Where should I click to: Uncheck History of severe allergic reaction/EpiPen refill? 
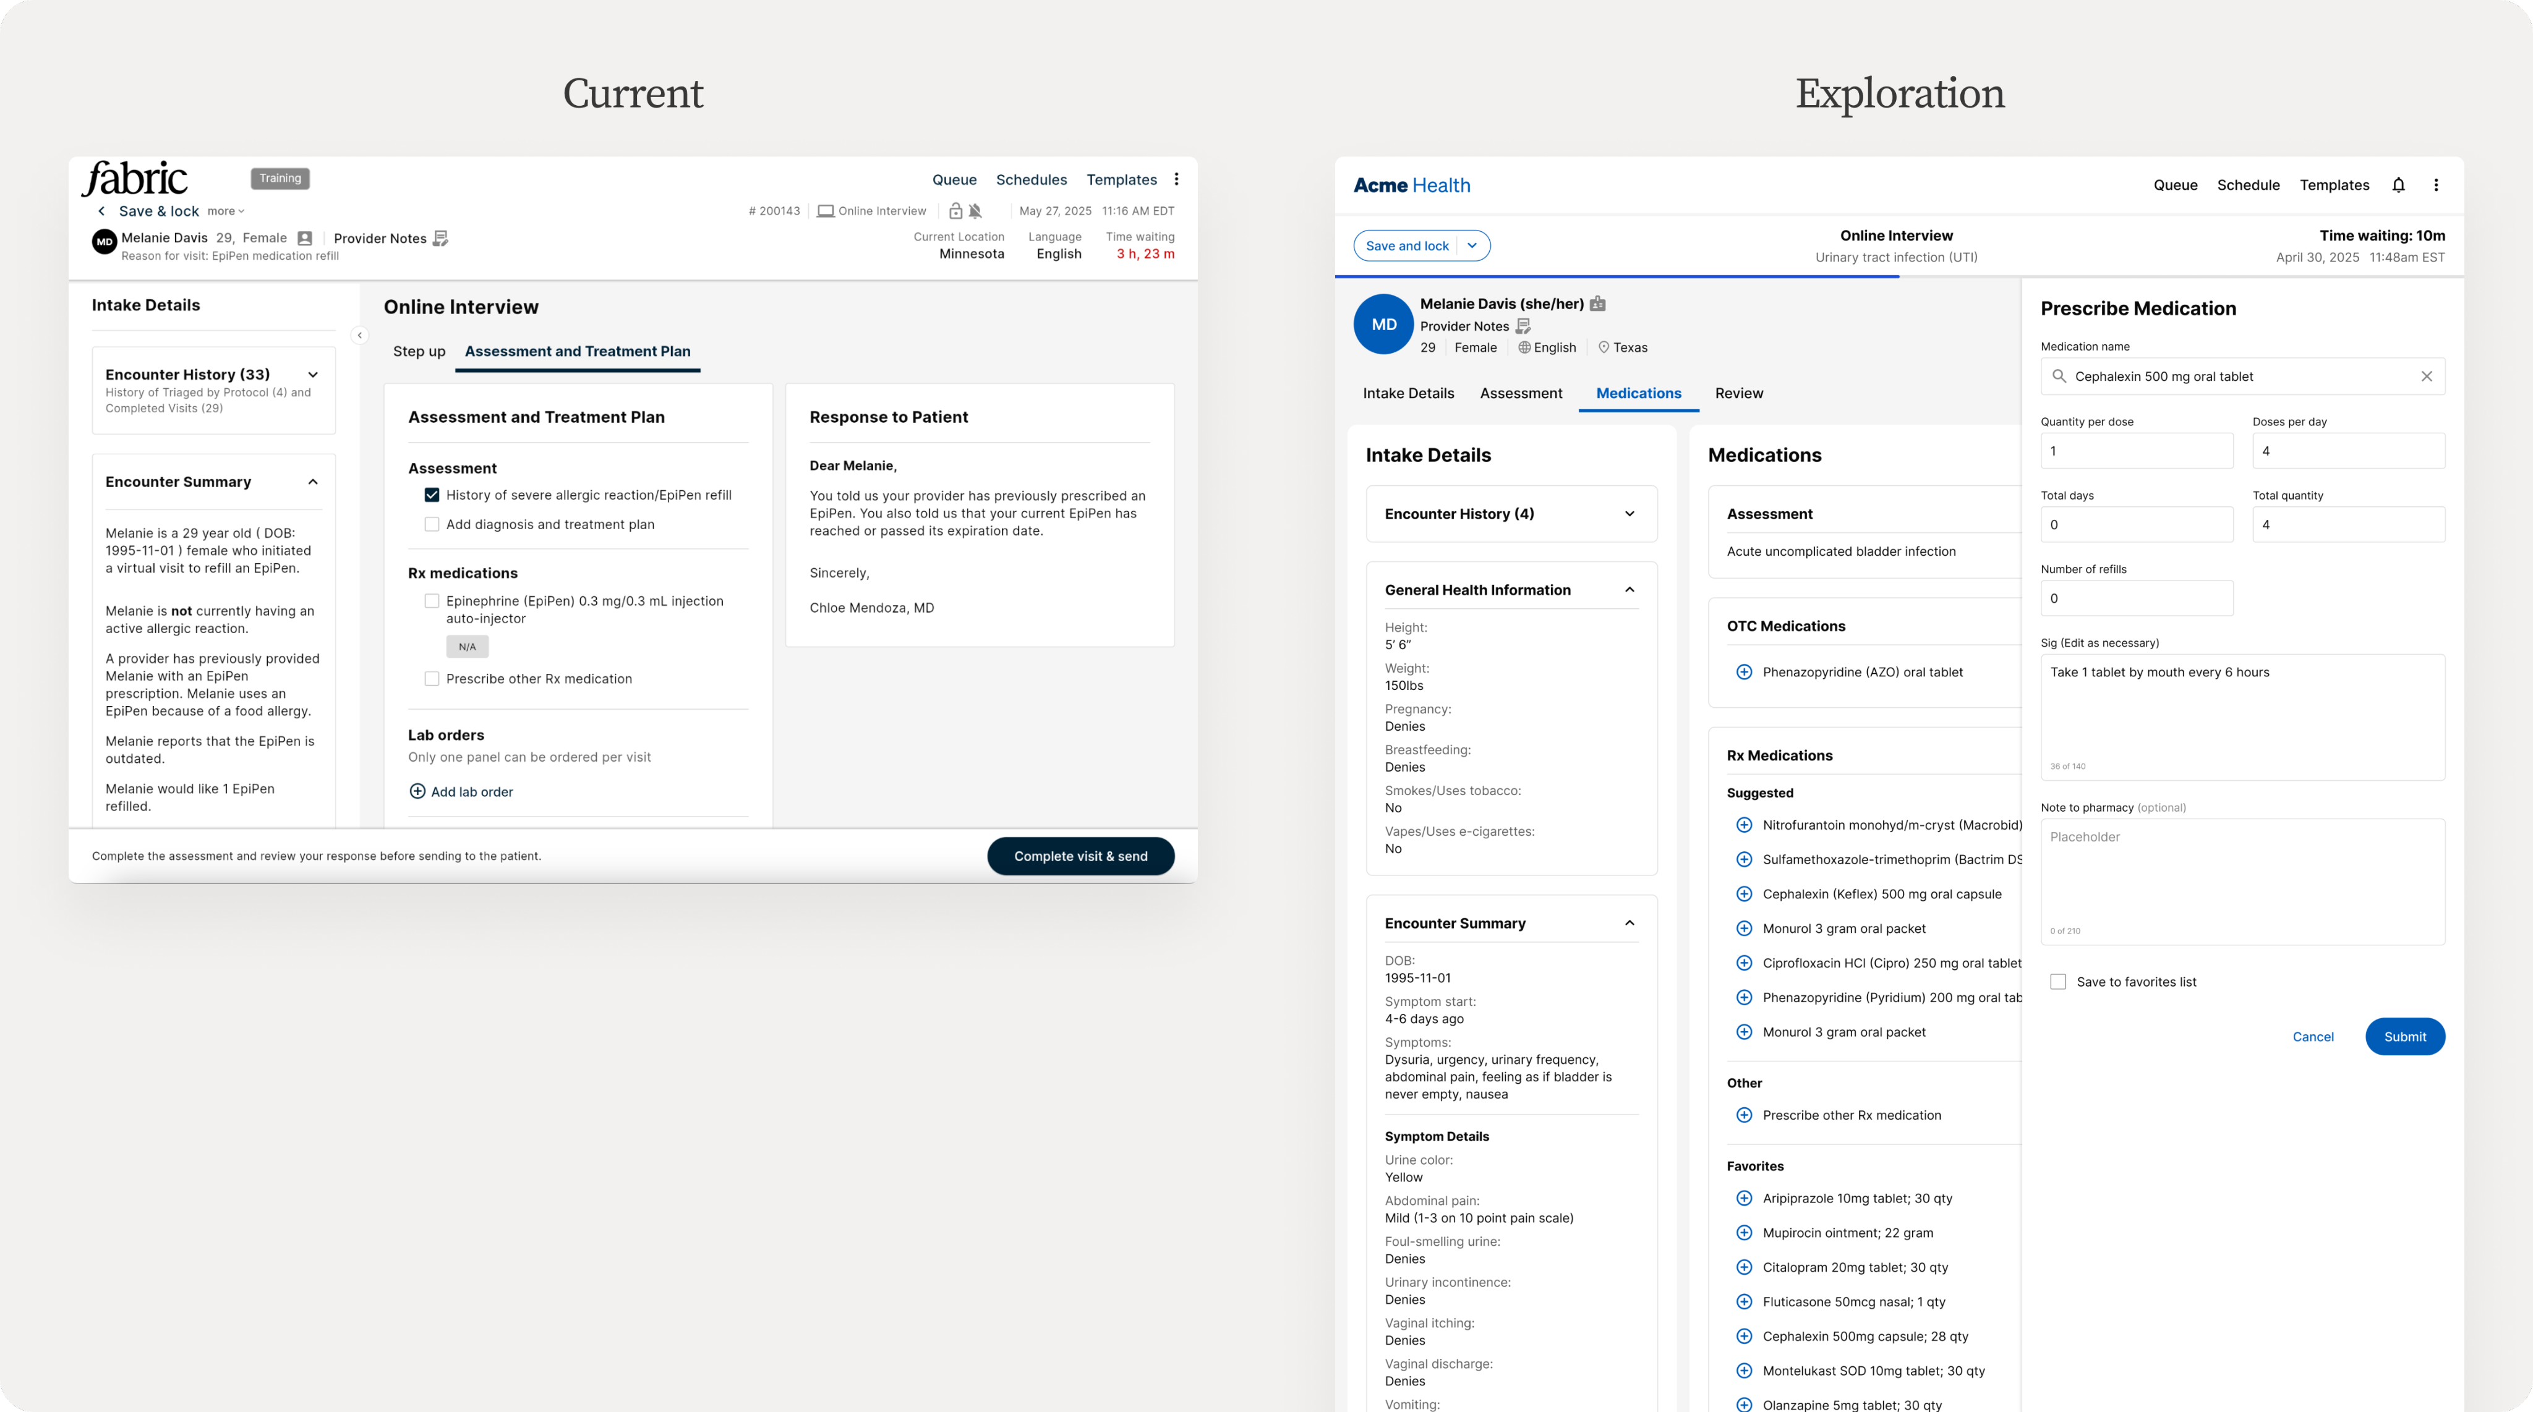432,496
